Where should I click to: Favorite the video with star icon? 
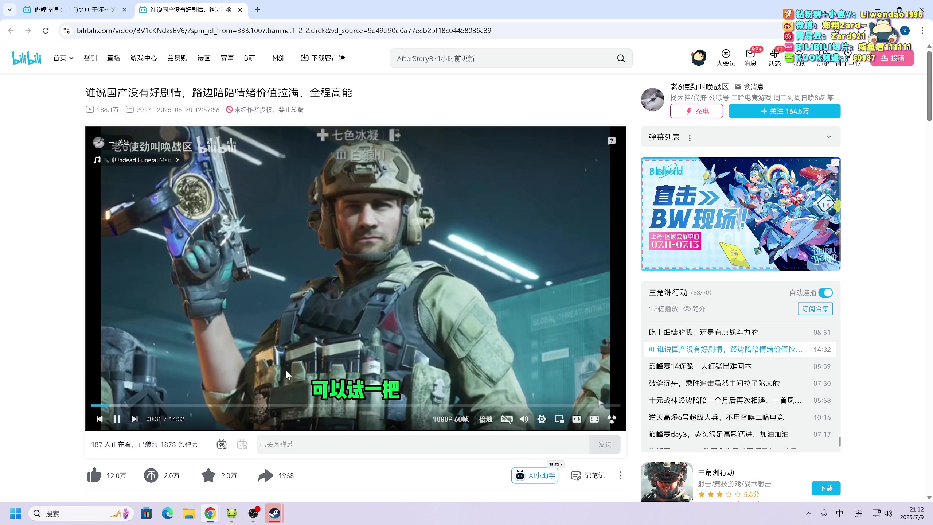tap(208, 475)
